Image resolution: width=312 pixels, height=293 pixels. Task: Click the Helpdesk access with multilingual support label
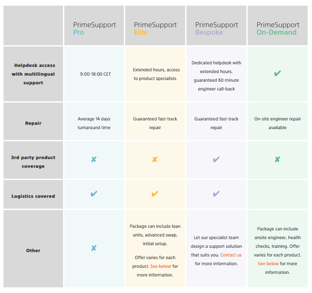coord(33,74)
